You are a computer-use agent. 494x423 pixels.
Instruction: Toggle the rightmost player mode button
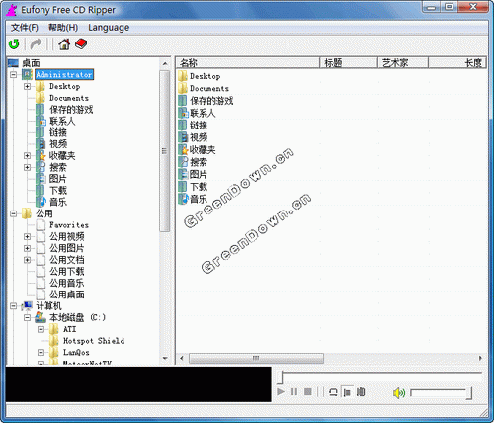[x=361, y=392]
